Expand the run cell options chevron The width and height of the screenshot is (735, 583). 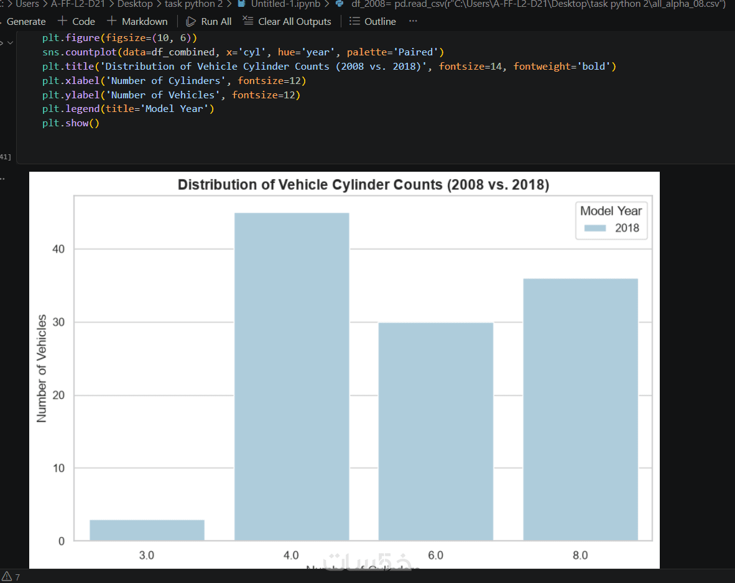(x=10, y=43)
